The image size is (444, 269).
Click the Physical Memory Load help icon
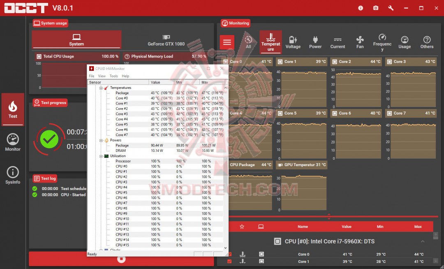point(127,56)
